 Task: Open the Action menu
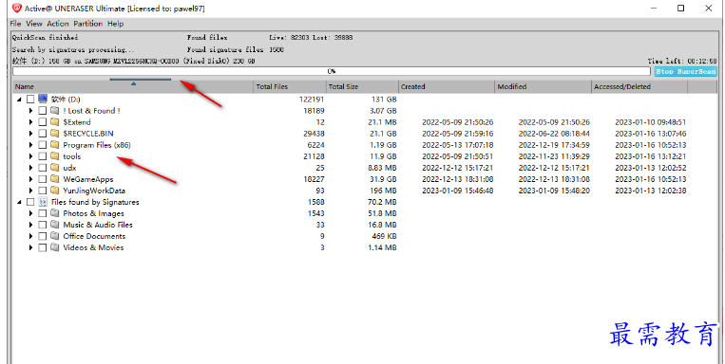click(58, 24)
